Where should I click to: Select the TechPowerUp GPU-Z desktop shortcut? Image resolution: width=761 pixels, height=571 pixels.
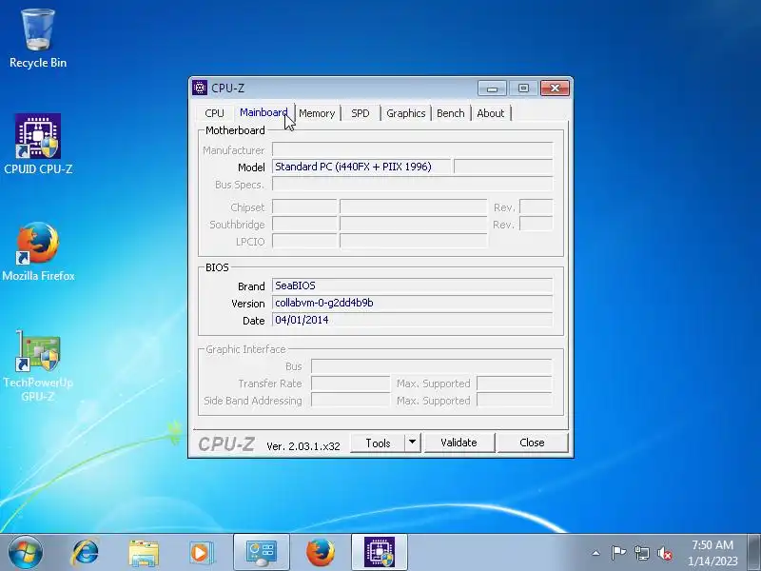click(x=38, y=366)
